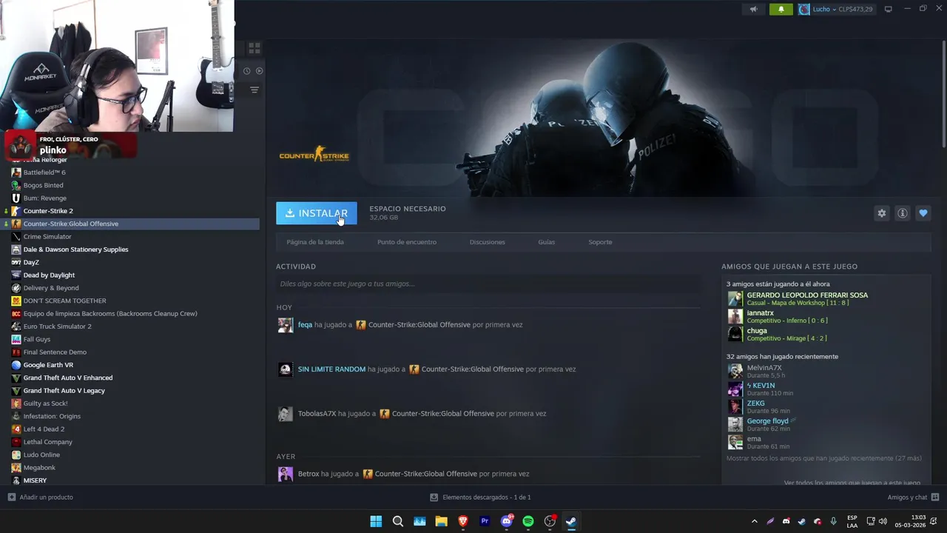This screenshot has width=947, height=533.
Task: Click Bum: Revenge icon in library
Action: click(16, 198)
